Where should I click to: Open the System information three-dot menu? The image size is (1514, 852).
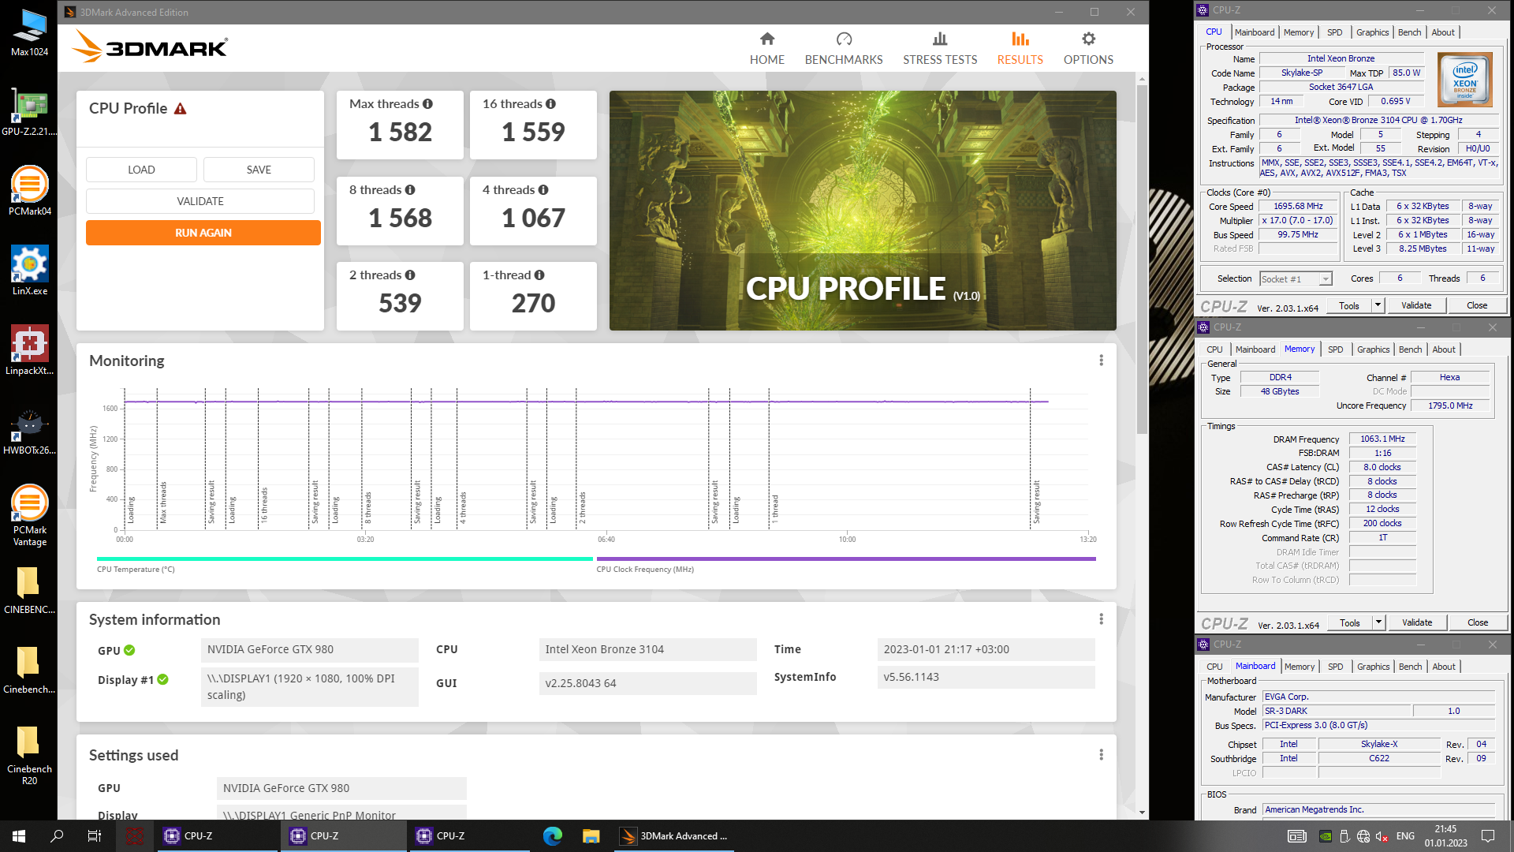pyautogui.click(x=1101, y=619)
